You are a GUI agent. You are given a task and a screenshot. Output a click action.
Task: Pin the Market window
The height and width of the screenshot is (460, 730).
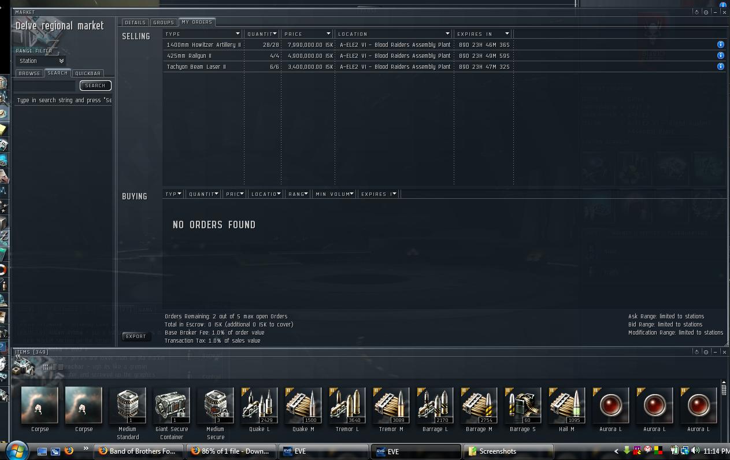(x=706, y=12)
